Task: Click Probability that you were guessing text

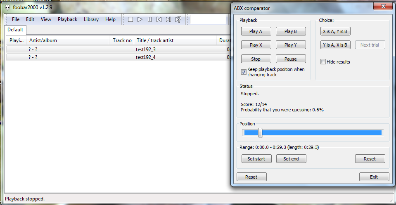Action: click(x=282, y=110)
